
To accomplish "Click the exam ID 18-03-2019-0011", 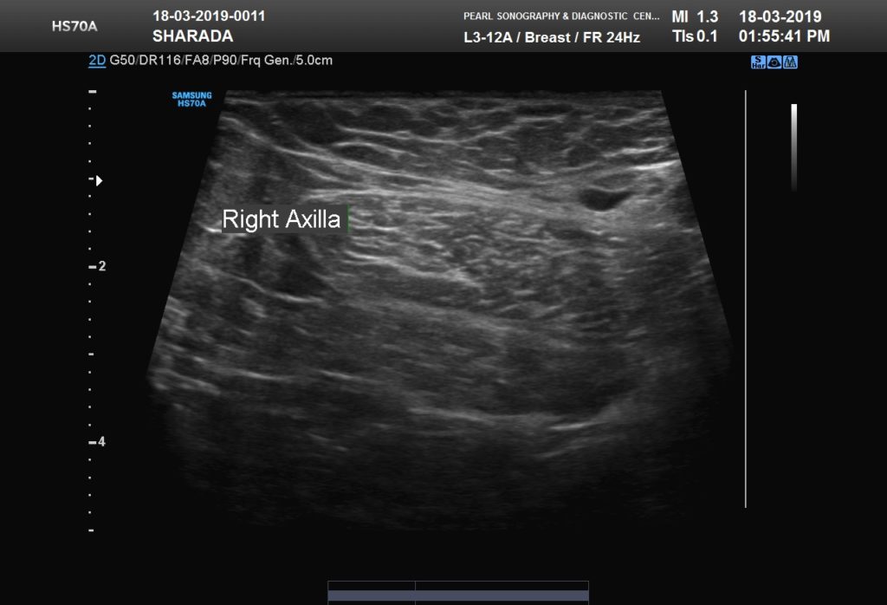I will tap(209, 16).
